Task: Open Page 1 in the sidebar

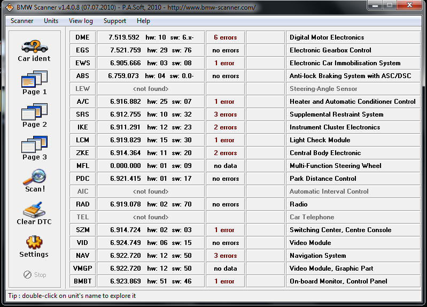Action: pyautogui.click(x=34, y=81)
